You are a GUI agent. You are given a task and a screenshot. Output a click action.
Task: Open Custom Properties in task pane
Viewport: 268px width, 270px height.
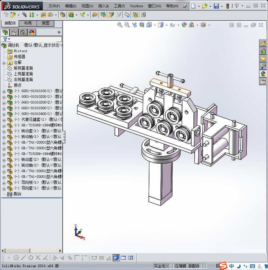[263, 81]
